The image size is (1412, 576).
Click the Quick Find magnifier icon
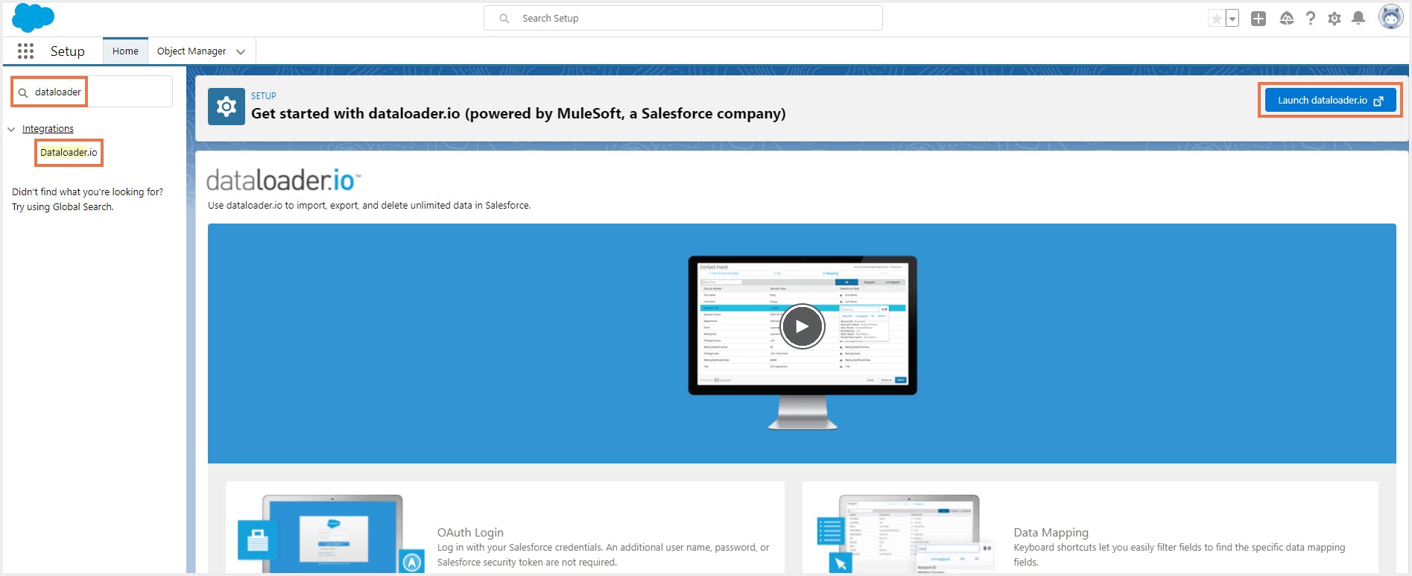pos(23,92)
